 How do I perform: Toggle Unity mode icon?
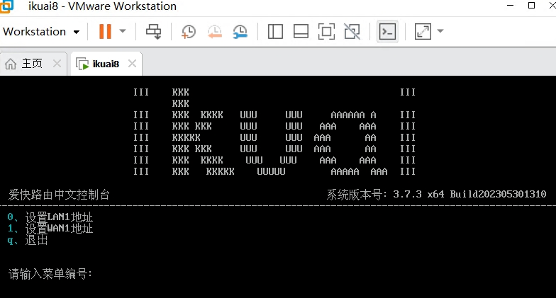point(352,31)
